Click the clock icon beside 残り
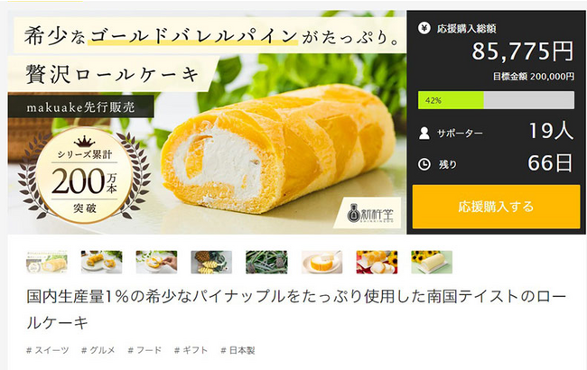587x370 pixels. (424, 164)
